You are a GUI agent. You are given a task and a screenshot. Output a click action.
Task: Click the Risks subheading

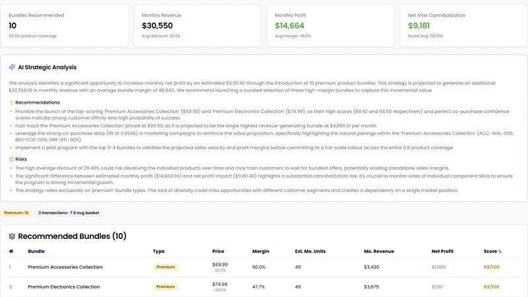[x=21, y=159]
